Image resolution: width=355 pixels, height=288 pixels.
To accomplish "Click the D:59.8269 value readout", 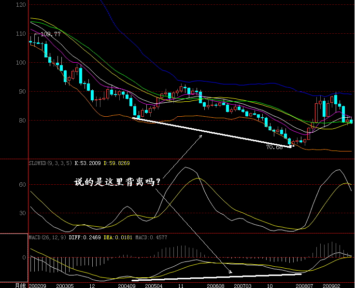I will 116,163.
